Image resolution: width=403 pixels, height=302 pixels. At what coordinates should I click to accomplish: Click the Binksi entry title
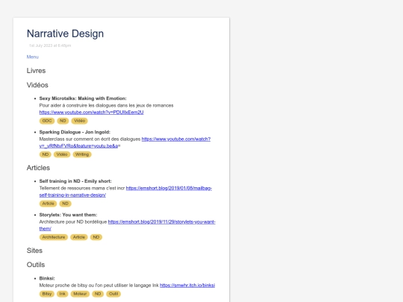pos(47,278)
